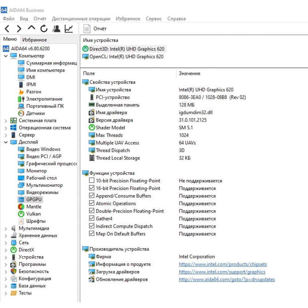Expand the DirectX tree node
Viewport: 308px width, 308px height.
pyautogui.click(x=6, y=250)
